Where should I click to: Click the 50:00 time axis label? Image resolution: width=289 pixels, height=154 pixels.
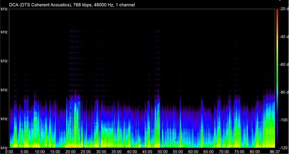point(163,152)
